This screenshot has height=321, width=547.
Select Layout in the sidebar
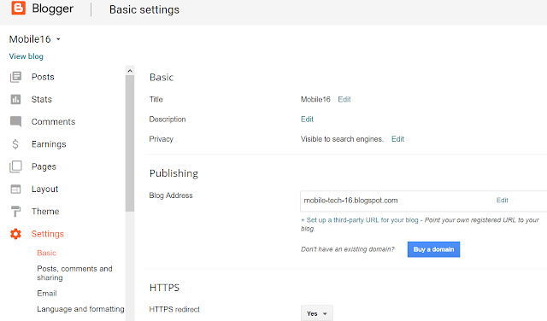[44, 189]
